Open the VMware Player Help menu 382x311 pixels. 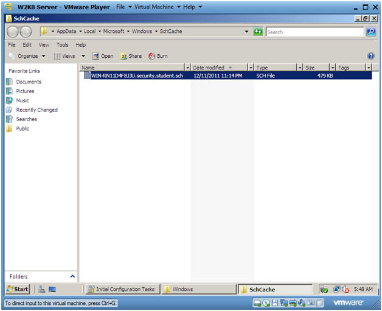(192, 7)
